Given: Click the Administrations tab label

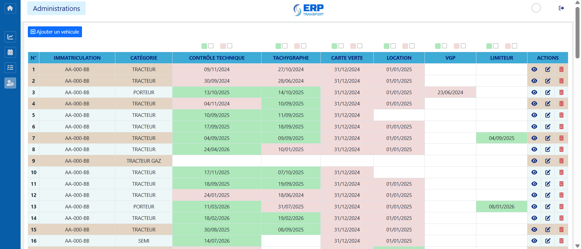Looking at the screenshot, I should tap(56, 8).
